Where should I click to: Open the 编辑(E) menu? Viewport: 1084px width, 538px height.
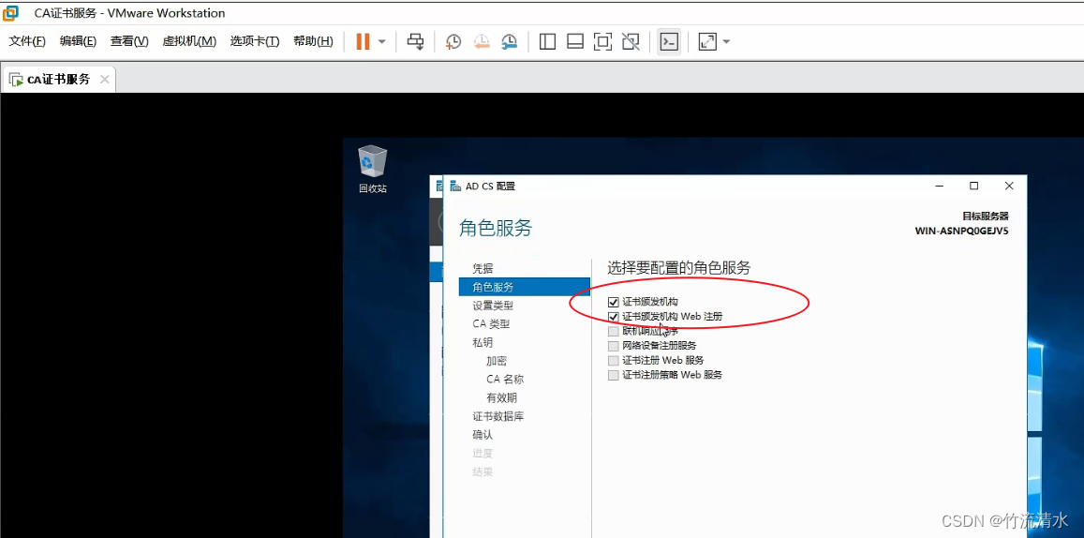78,41
